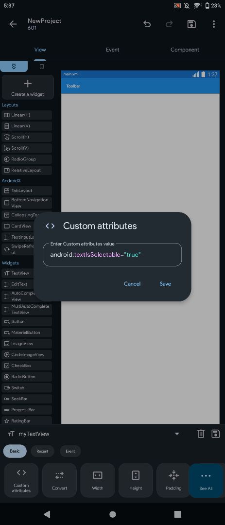
Task: Switch to the Event tab
Action: 113,50
